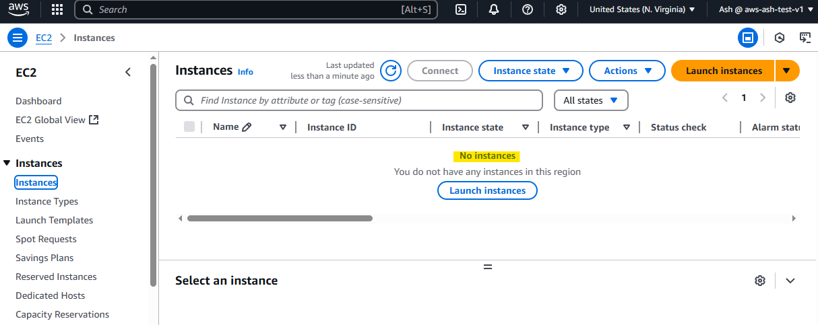Open Capacity Reservations in sidebar
The image size is (818, 325).
point(62,314)
